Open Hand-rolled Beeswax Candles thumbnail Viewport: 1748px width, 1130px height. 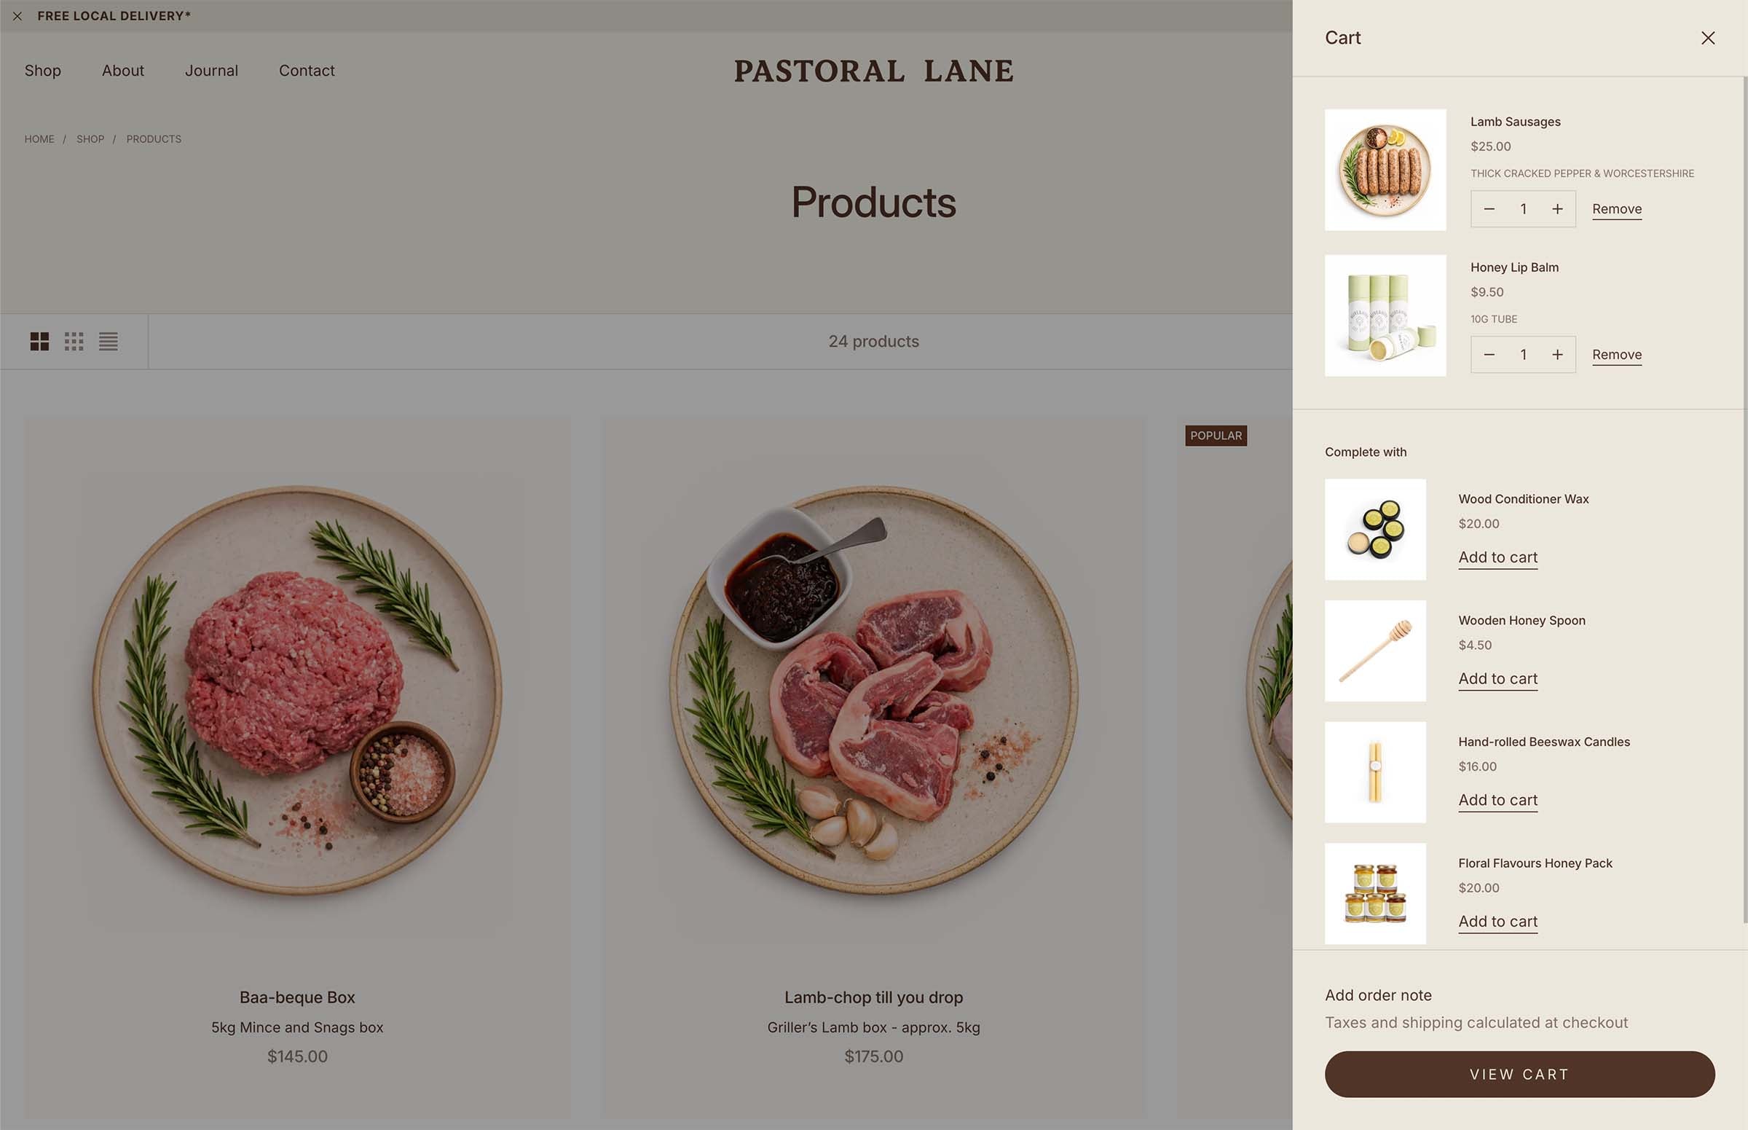tap(1375, 772)
